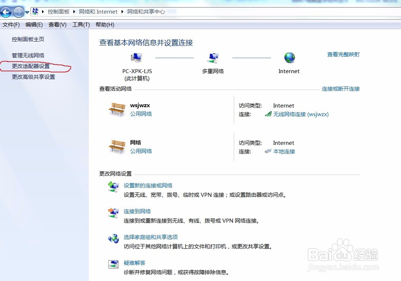
Task: Click the wireless signal icon beside 无线网络连接
Action: [268, 114]
